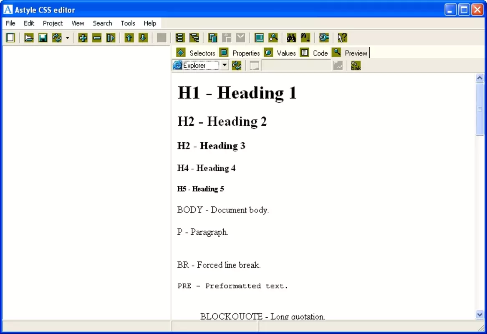Click the preview vertical scrollbar thumb
Image resolution: width=487 pixels, height=334 pixels.
(x=479, y=109)
